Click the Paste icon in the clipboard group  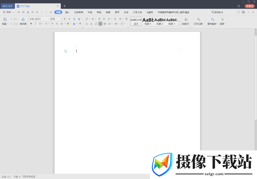click(x=5, y=20)
